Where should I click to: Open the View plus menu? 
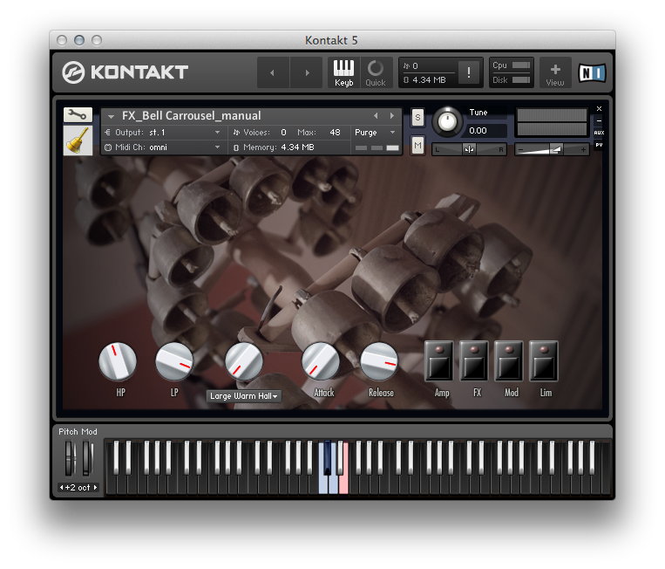(x=555, y=72)
